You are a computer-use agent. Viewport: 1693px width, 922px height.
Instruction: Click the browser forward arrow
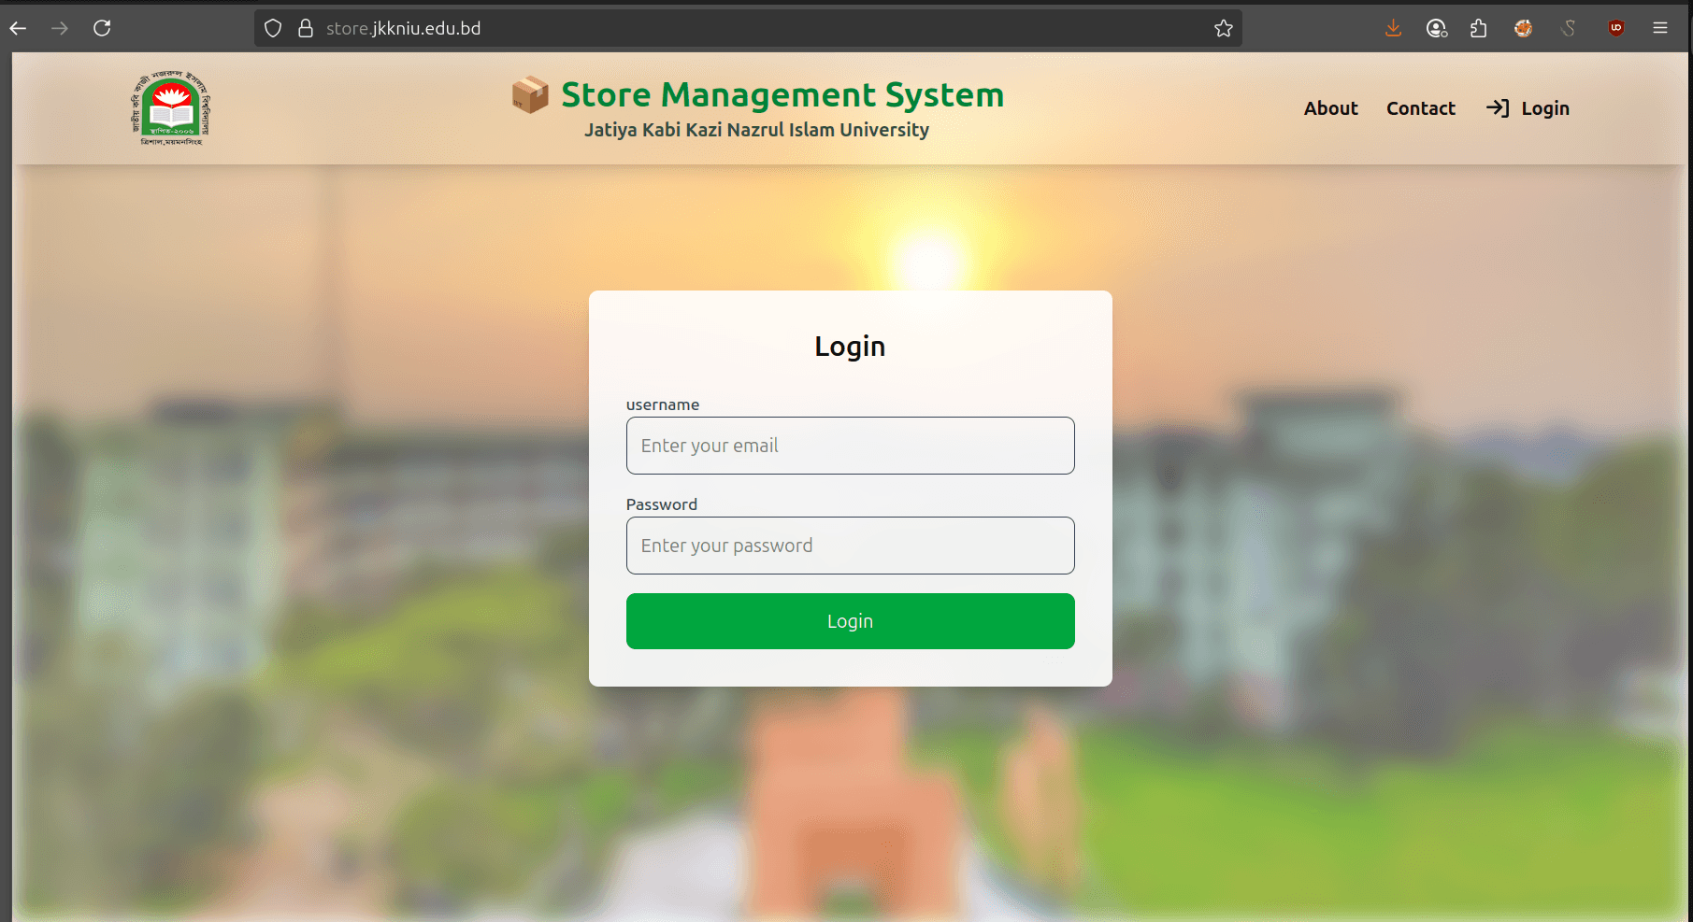tap(60, 28)
